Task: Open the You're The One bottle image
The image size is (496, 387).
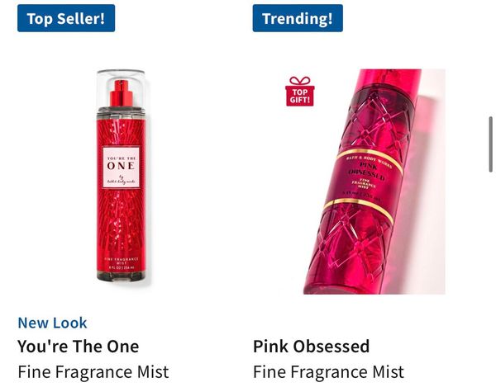Action: [x=122, y=176]
